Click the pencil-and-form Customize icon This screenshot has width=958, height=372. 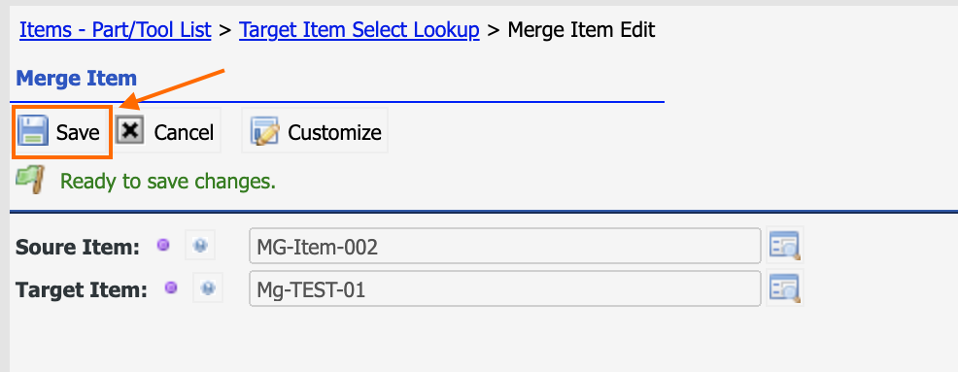(x=265, y=131)
